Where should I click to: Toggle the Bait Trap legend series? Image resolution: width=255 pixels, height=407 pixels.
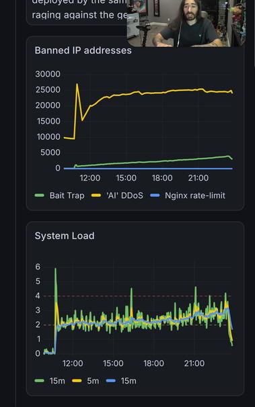59,195
